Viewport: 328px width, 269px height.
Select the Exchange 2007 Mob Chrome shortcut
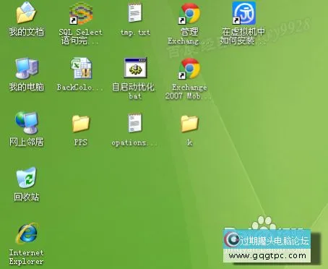coord(189,69)
